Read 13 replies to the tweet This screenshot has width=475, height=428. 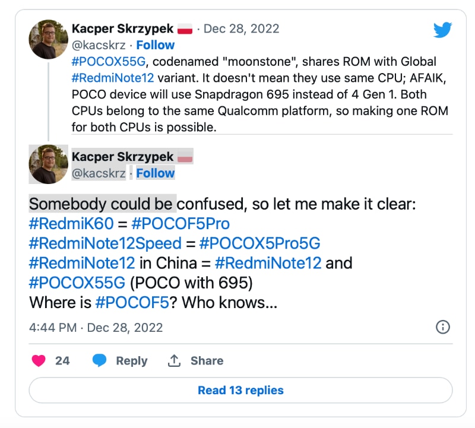(240, 390)
